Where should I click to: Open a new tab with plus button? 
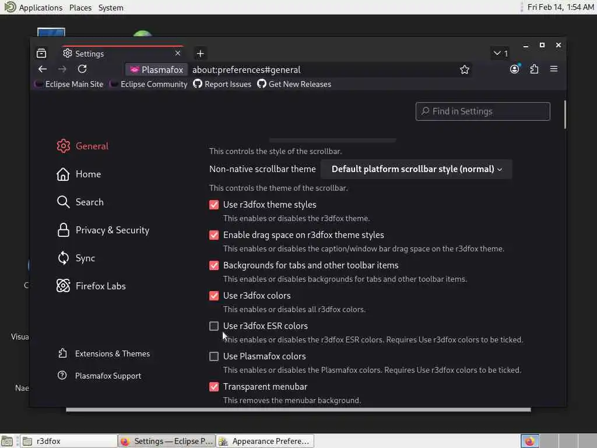(201, 53)
